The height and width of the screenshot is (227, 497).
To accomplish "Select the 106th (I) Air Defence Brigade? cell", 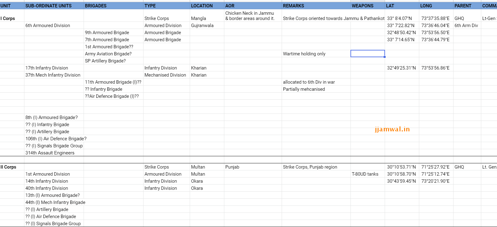I will (x=54, y=139).
